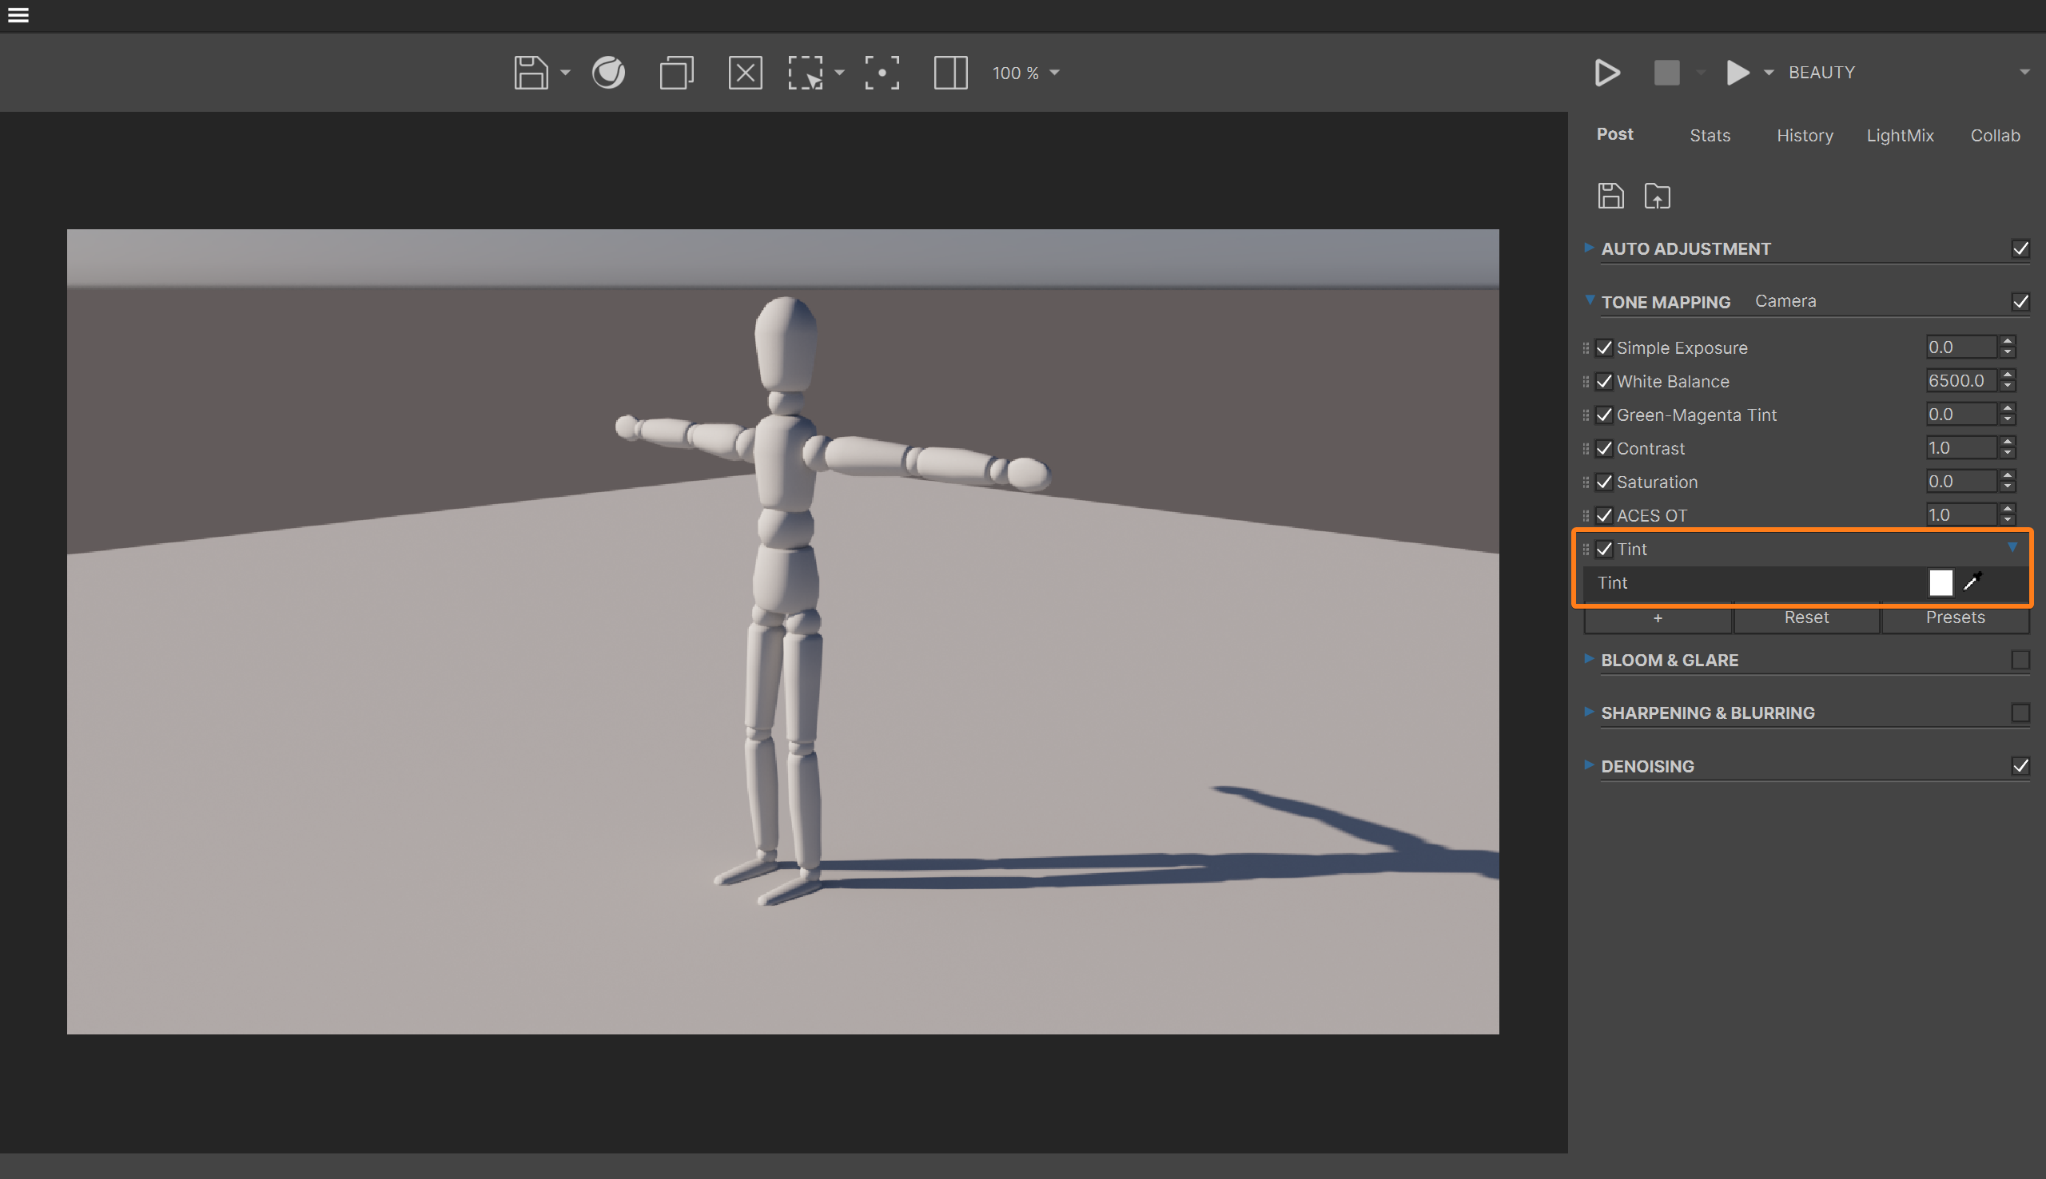The width and height of the screenshot is (2046, 1179).
Task: Switch to the Stats tab
Action: (x=1710, y=135)
